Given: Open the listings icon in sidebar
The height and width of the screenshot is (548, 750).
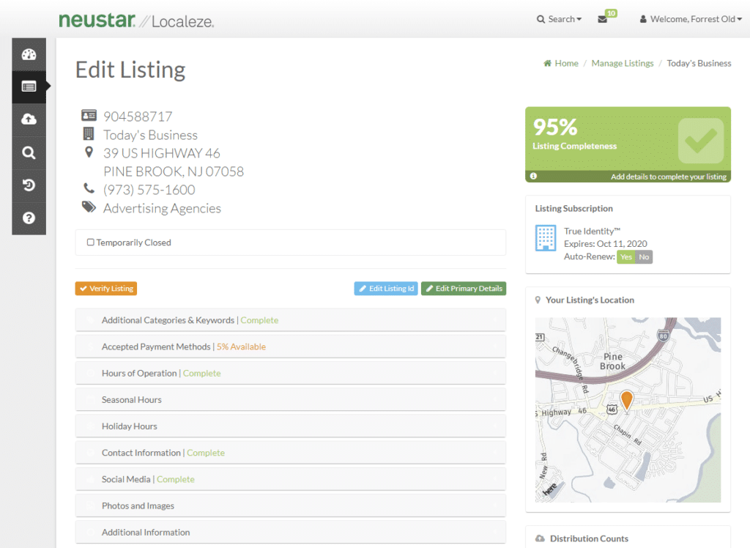Looking at the screenshot, I should [29, 86].
